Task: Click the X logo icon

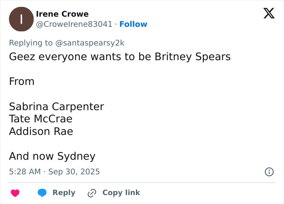Action: 269,14
